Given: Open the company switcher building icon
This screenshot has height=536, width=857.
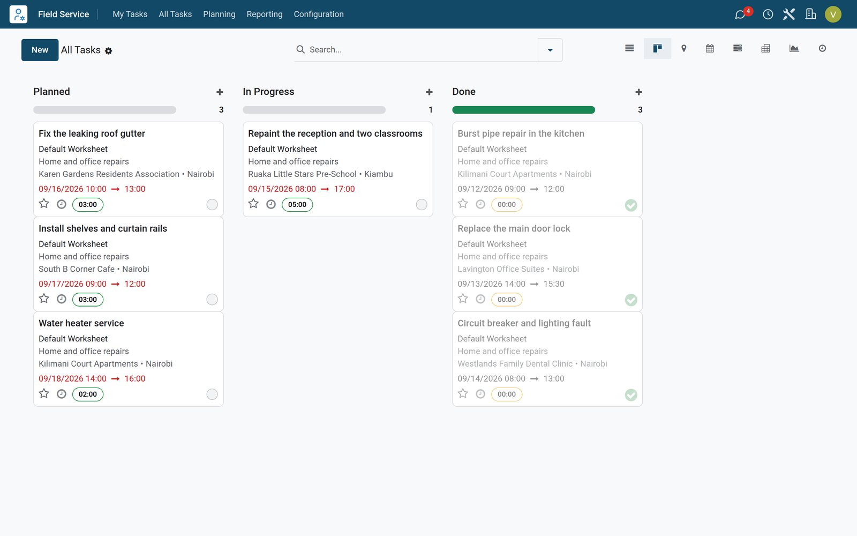Looking at the screenshot, I should click(x=810, y=14).
